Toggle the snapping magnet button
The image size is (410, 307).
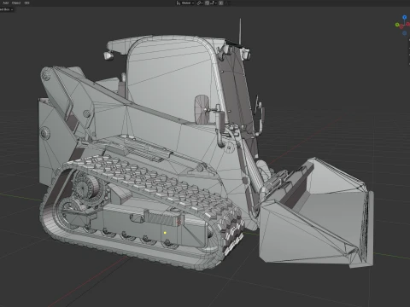(x=208, y=3)
